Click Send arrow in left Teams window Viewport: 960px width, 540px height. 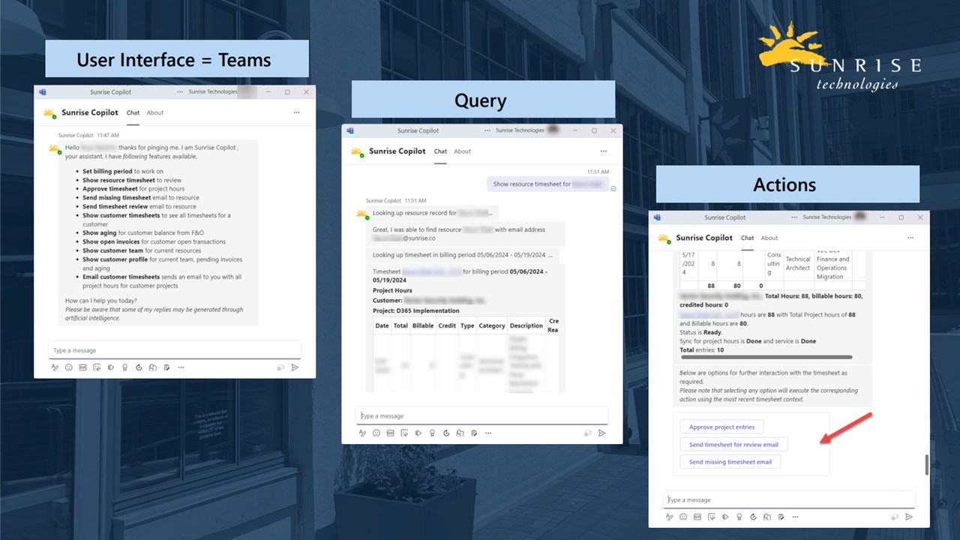pyautogui.click(x=295, y=367)
